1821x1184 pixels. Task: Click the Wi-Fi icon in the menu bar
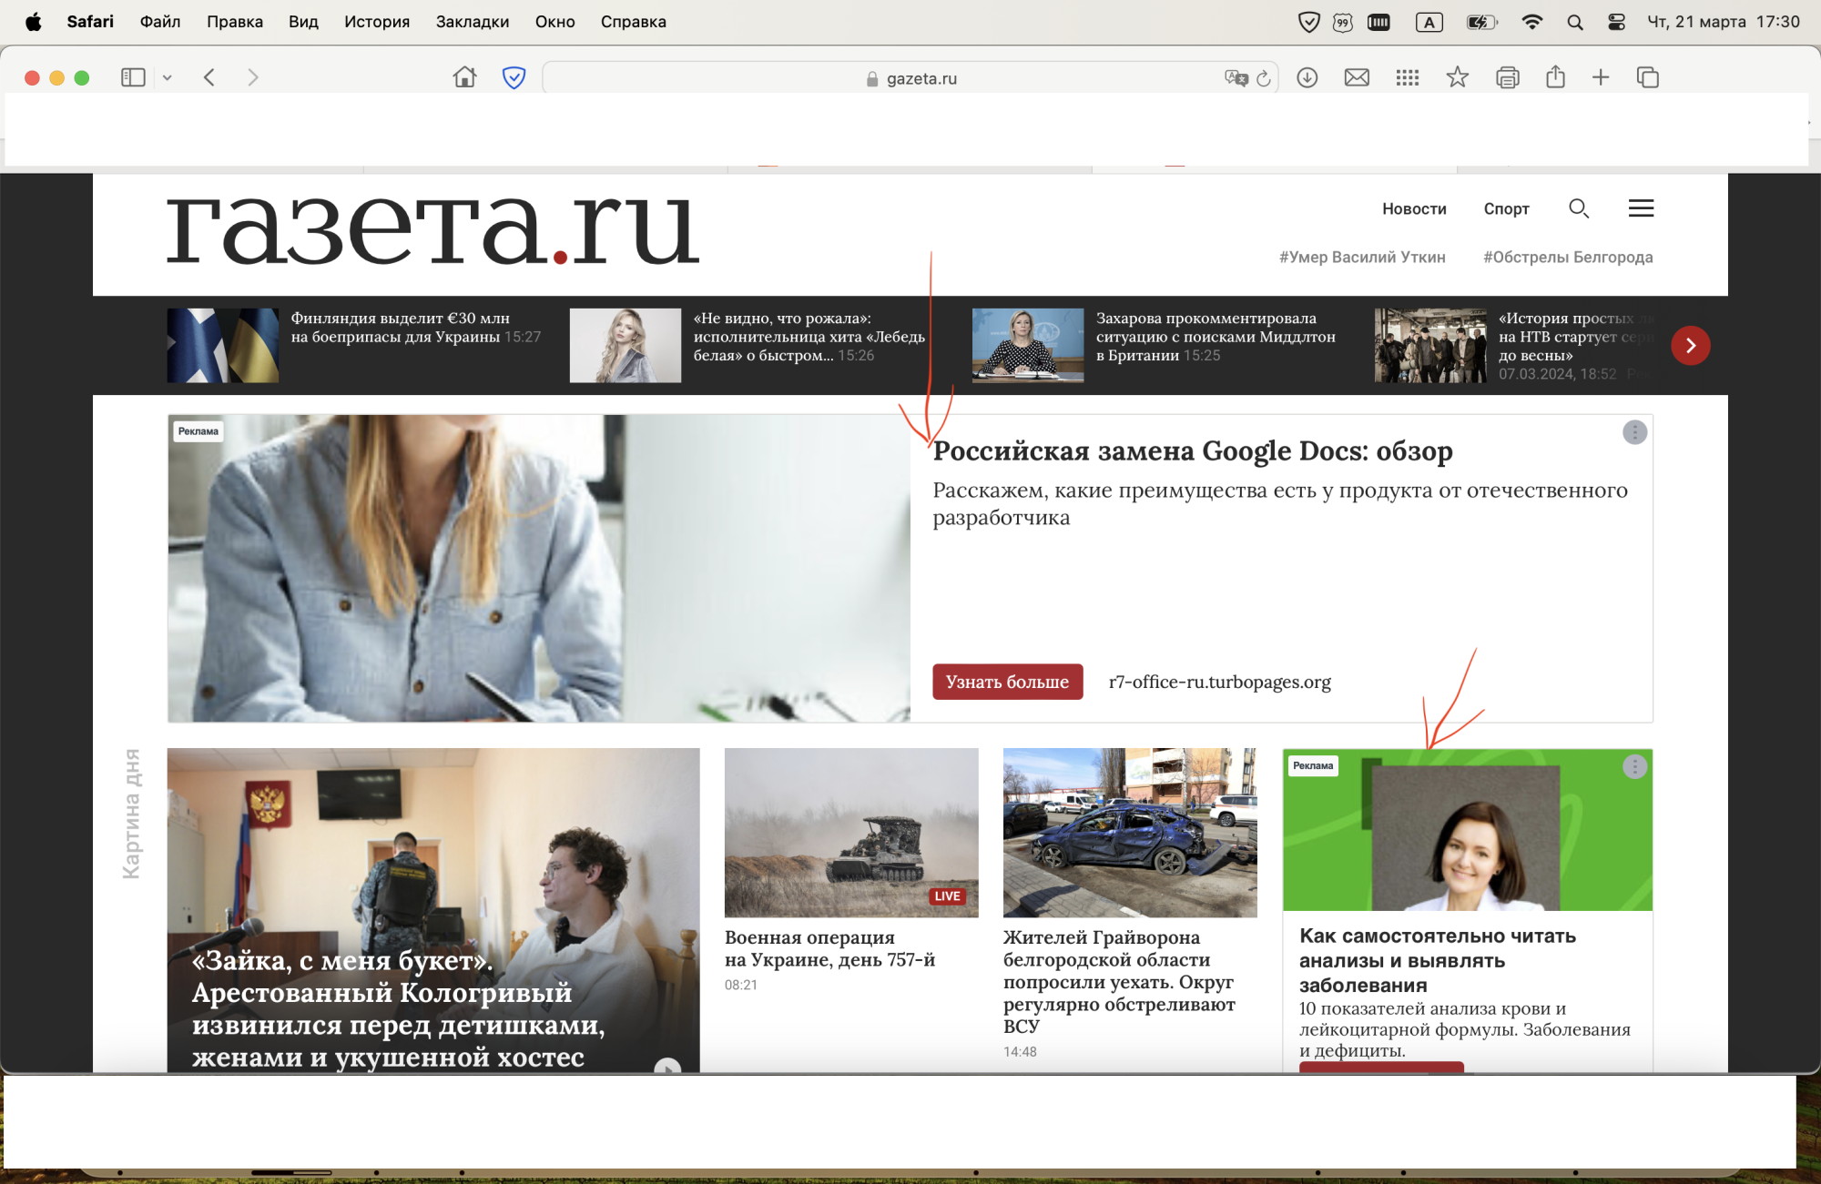pyautogui.click(x=1533, y=21)
